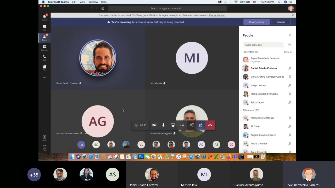Close the People panel
The image size is (335, 188).
pos(290,35)
